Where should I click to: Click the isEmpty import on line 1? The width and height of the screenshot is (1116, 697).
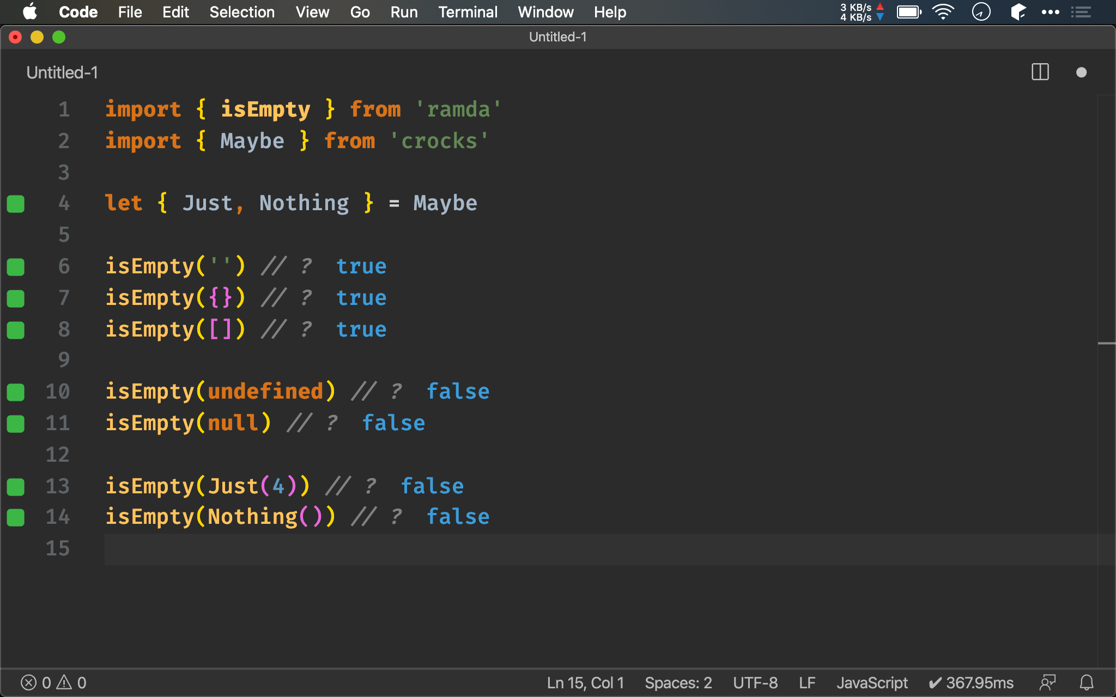click(x=265, y=109)
